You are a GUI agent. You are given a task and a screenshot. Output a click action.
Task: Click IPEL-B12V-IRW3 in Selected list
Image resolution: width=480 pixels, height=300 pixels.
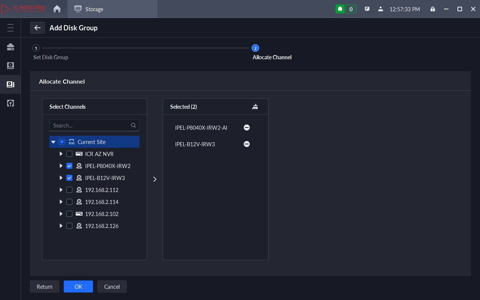coord(195,144)
